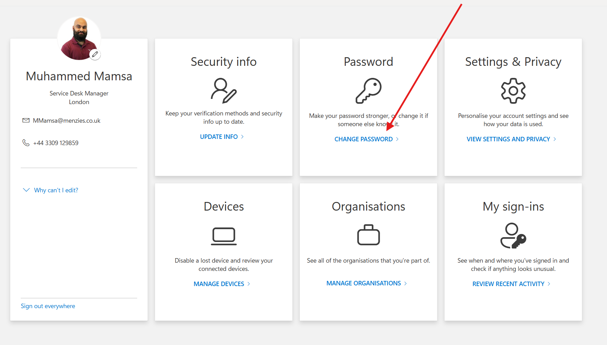Image resolution: width=607 pixels, height=345 pixels.
Task: Click the Organisations briefcase icon
Action: 368,235
